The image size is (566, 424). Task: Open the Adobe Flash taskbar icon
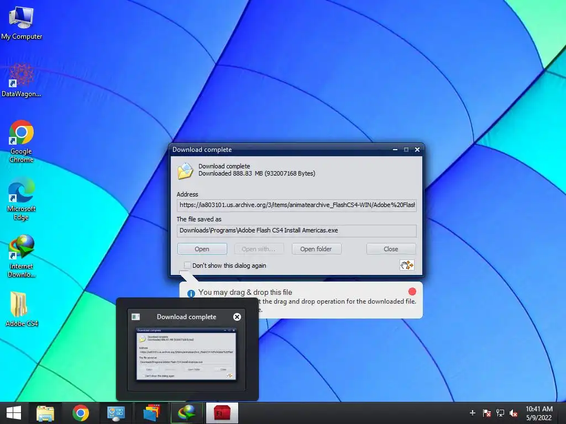coord(222,413)
